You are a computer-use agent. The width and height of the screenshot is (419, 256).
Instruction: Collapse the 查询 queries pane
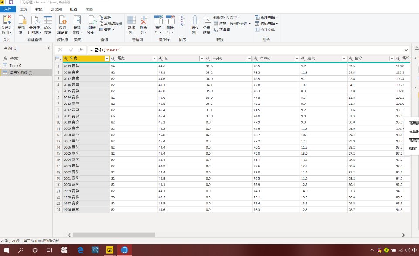(x=49, y=48)
